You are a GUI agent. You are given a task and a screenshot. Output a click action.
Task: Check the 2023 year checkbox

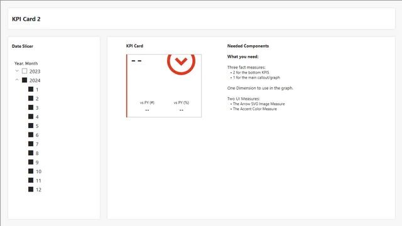[24, 71]
